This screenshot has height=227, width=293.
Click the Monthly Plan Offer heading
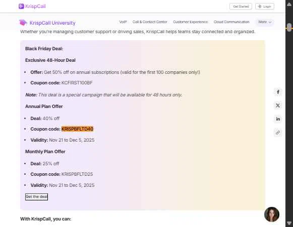tap(45, 152)
